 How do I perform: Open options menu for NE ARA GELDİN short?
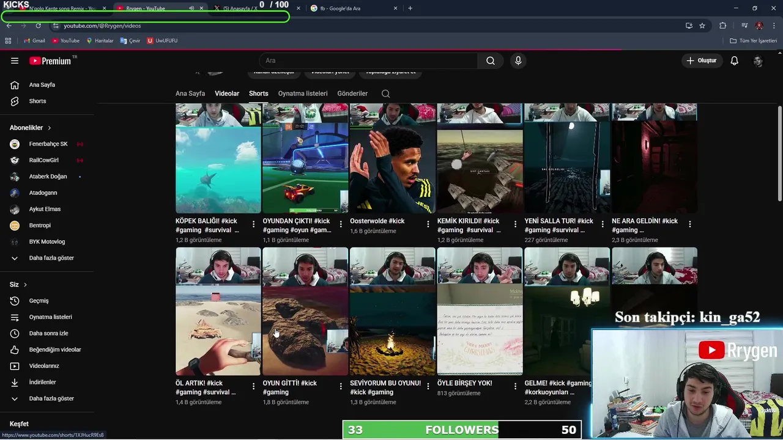click(689, 224)
